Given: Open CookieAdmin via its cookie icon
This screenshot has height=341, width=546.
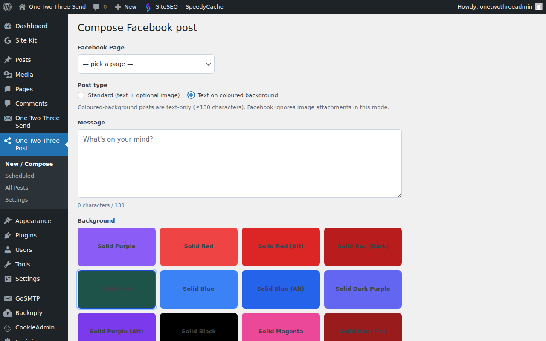Looking at the screenshot, I should pyautogui.click(x=8, y=327).
